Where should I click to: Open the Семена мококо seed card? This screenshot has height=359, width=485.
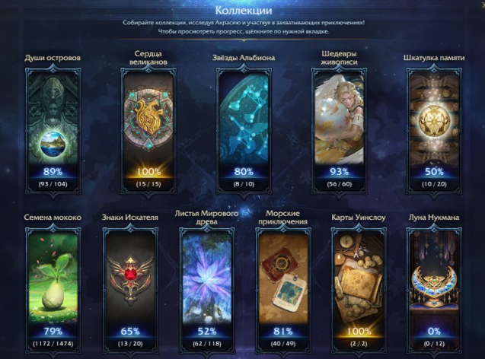(53, 290)
